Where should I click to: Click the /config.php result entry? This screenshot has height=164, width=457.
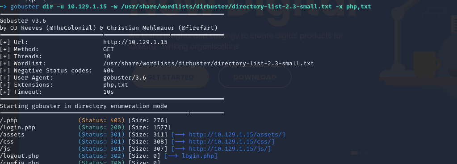click(19, 162)
